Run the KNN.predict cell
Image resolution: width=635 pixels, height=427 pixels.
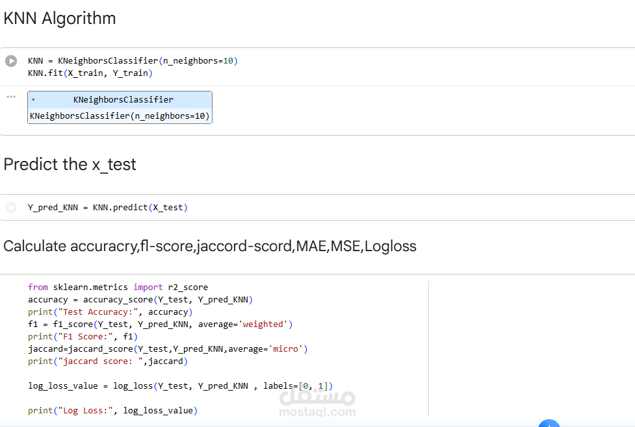point(11,208)
